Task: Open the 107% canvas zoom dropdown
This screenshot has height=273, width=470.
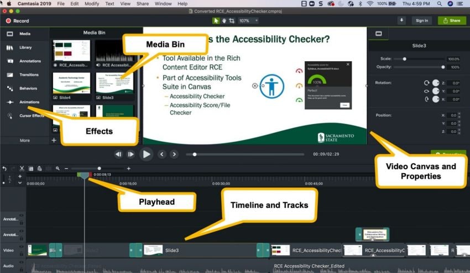Action: click(248, 20)
